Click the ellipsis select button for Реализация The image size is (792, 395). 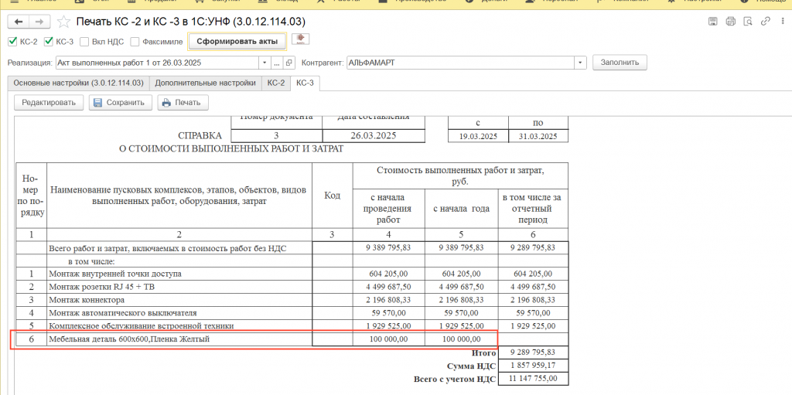(277, 63)
